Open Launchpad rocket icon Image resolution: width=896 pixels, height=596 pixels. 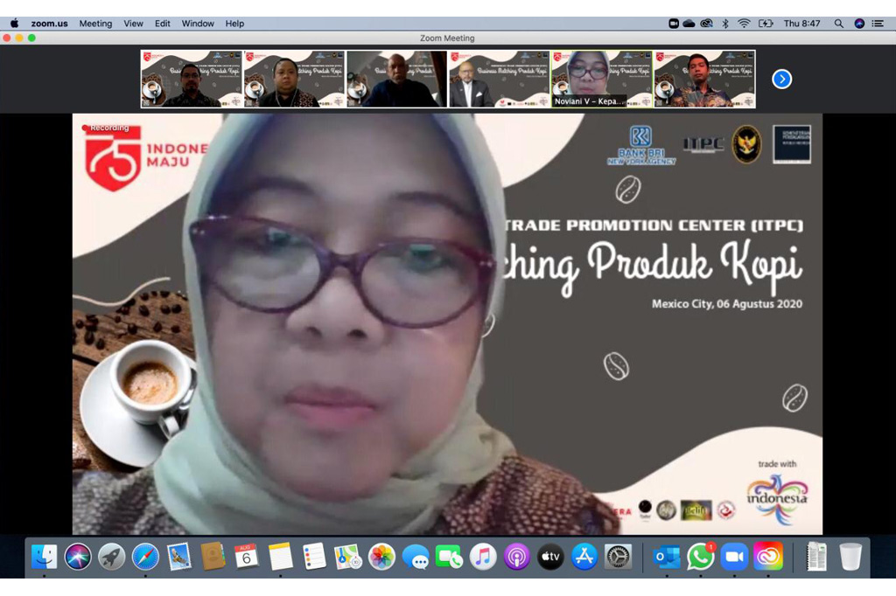pos(111,557)
